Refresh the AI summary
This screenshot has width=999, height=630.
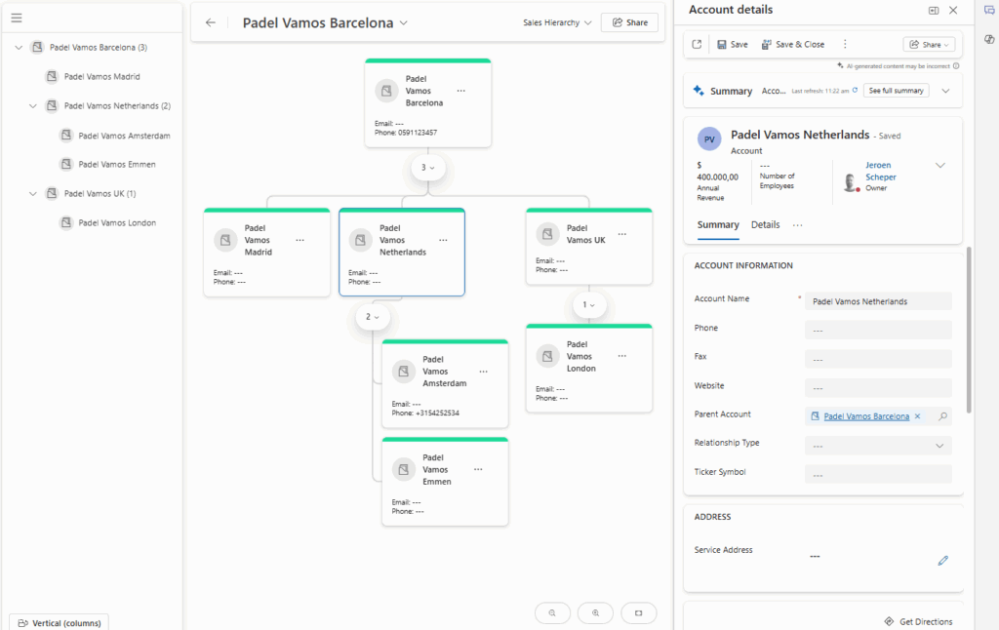coord(855,91)
